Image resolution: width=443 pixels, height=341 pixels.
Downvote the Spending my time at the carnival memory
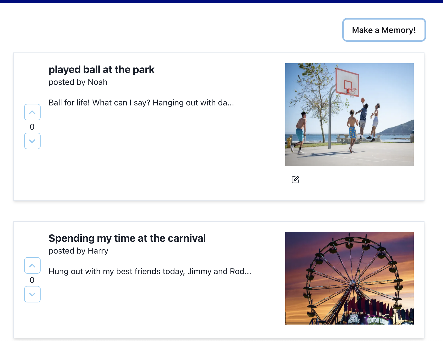(x=32, y=294)
